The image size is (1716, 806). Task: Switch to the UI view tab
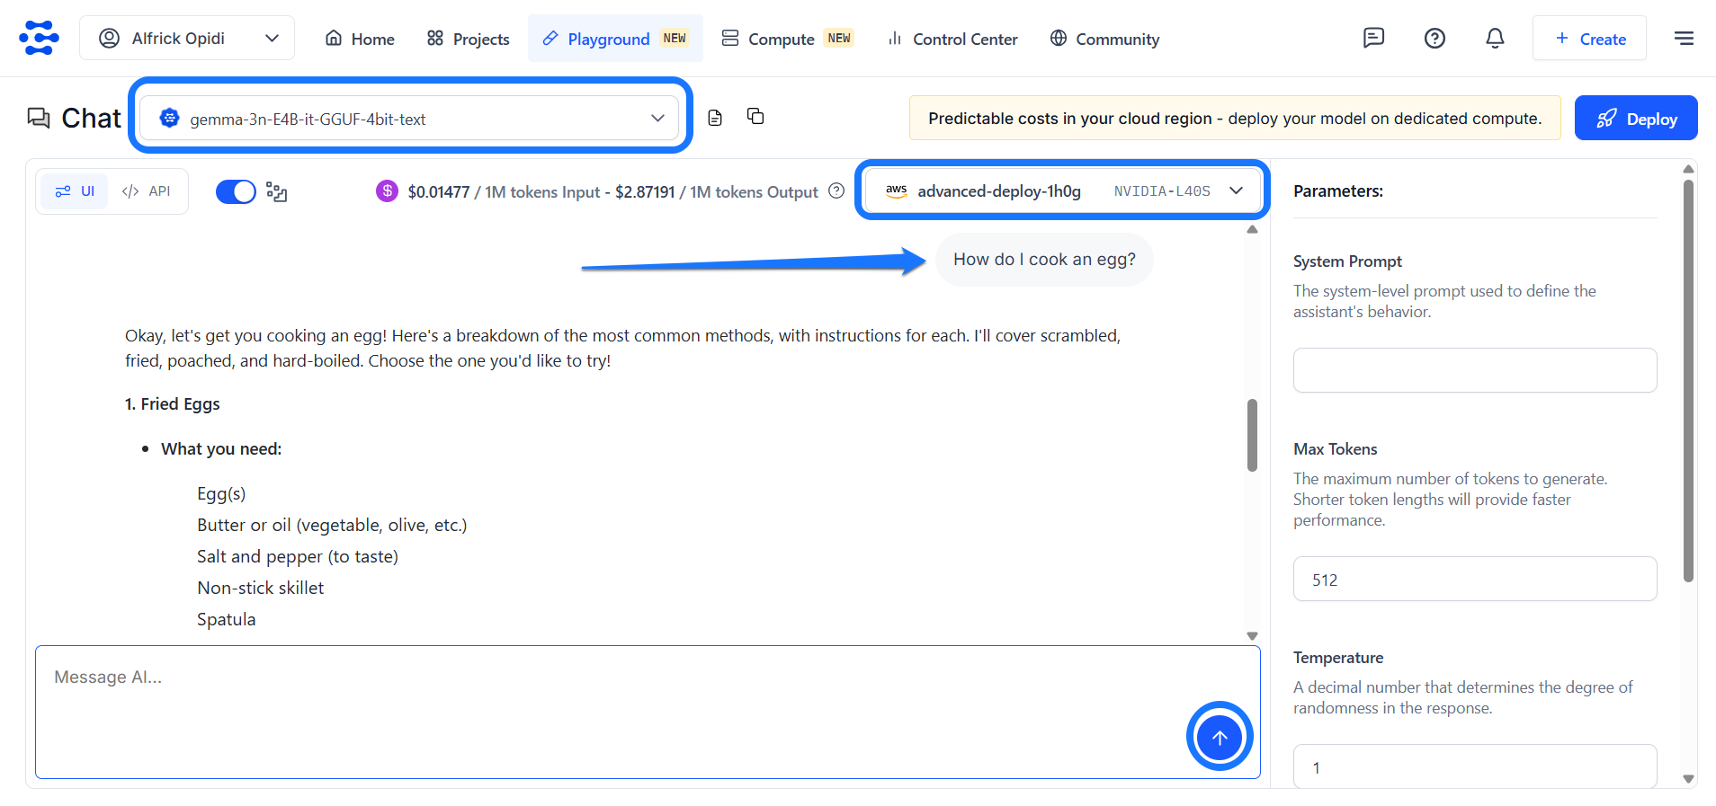[75, 191]
